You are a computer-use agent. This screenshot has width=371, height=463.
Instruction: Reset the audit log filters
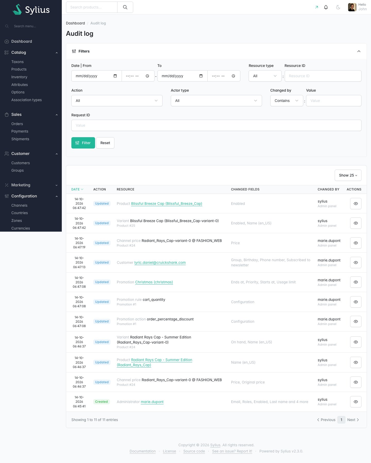(105, 143)
